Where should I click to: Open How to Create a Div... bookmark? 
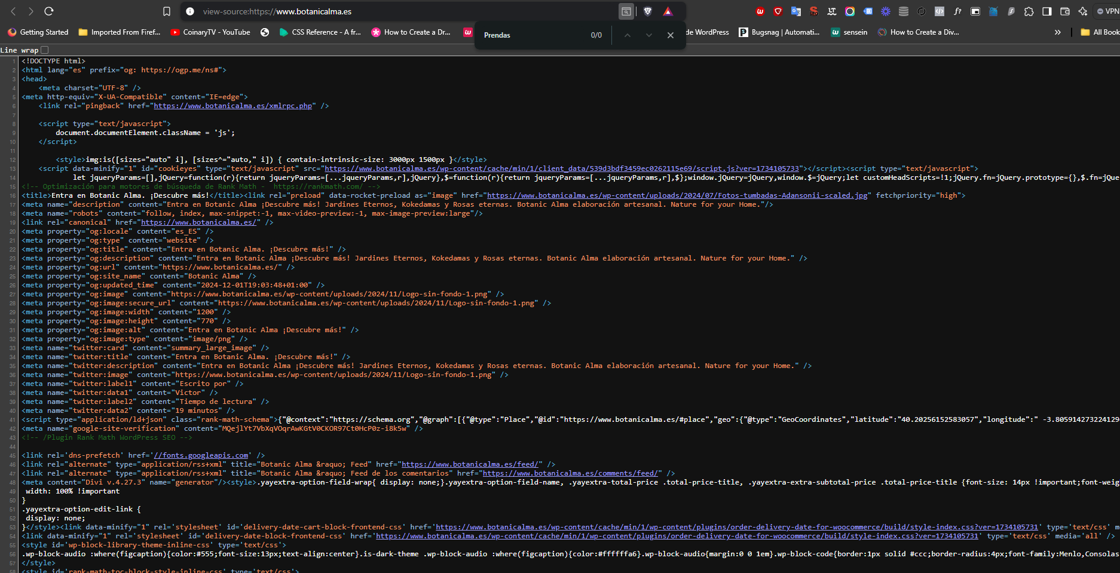[x=919, y=32]
